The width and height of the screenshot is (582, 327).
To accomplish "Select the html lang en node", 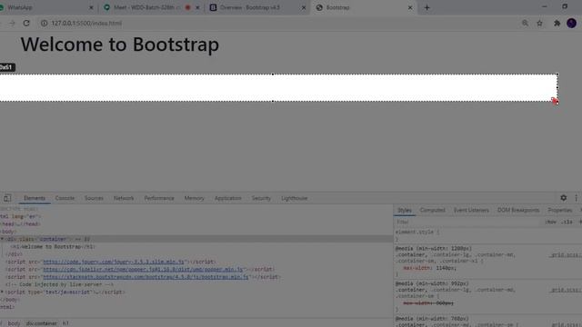I will click(x=20, y=216).
